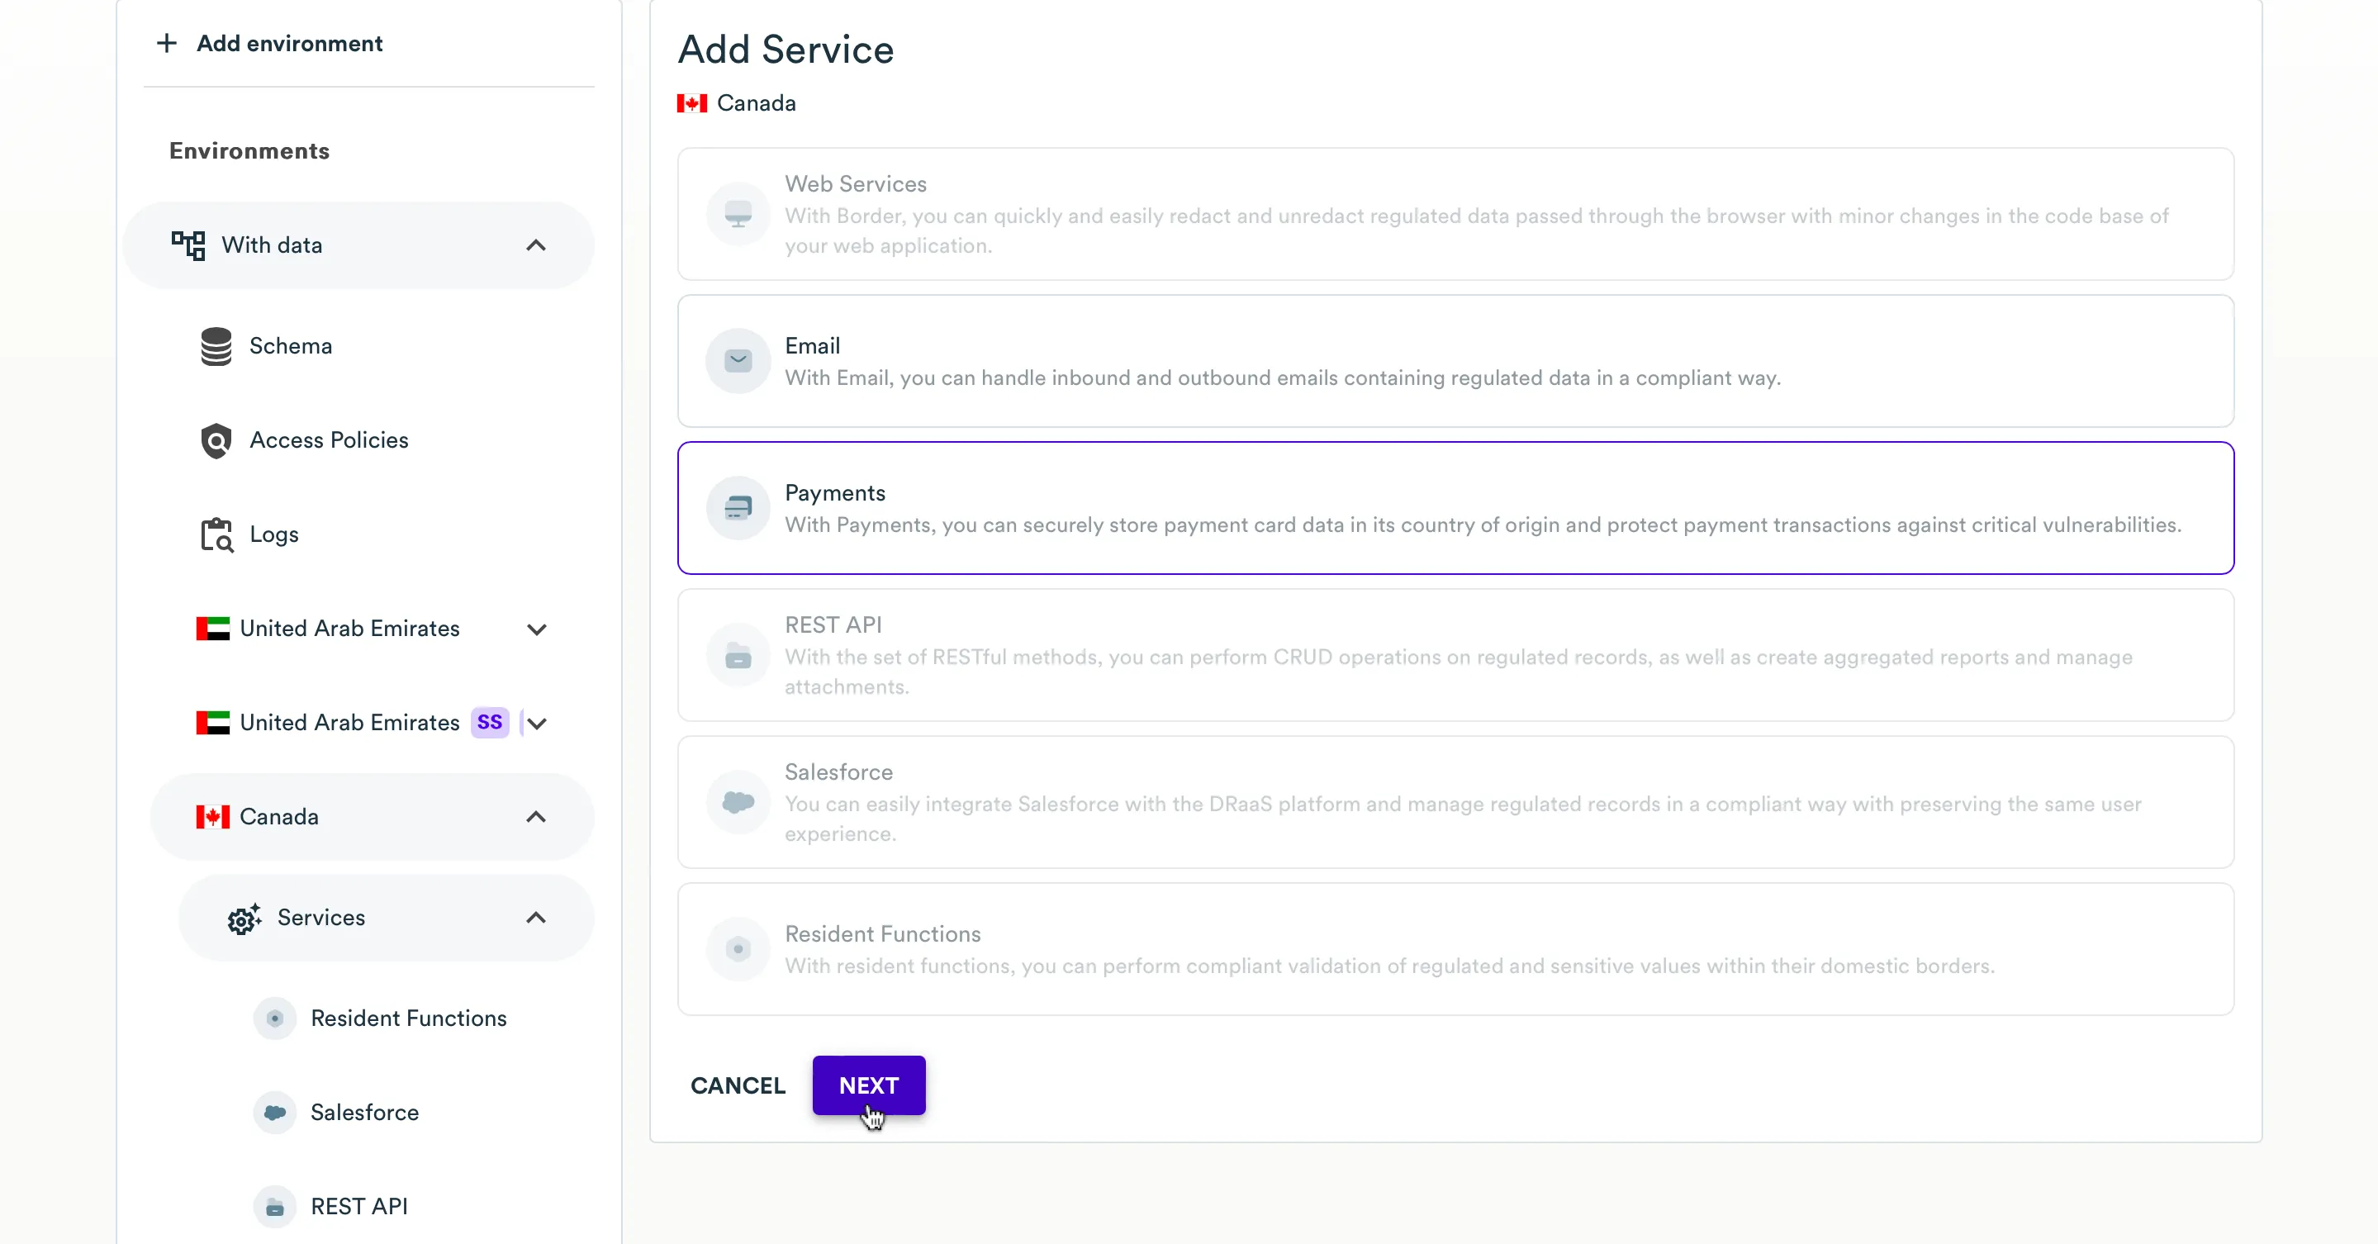Click the Schema database icon
Screen dimensions: 2378x1244
[x=216, y=346]
